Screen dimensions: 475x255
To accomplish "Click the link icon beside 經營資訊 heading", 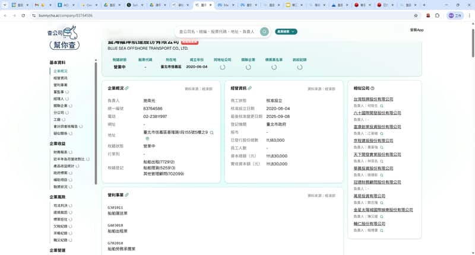I will coord(249,88).
